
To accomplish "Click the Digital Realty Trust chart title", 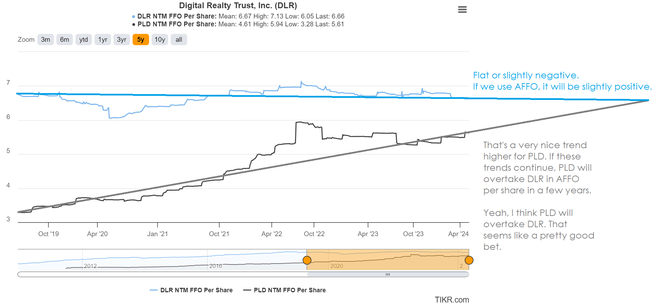I will [238, 5].
